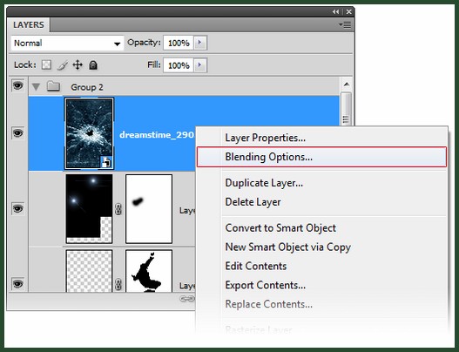Click the Group 2 folder icon
Viewport: 459px width, 352px height.
coord(53,86)
